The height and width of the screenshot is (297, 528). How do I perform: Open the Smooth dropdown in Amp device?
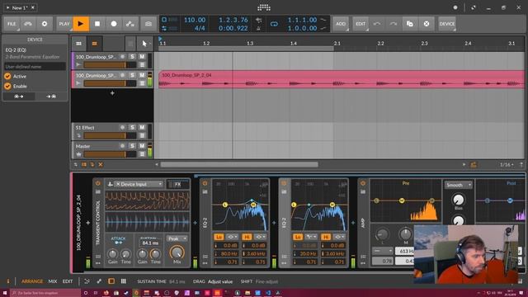[x=459, y=185]
